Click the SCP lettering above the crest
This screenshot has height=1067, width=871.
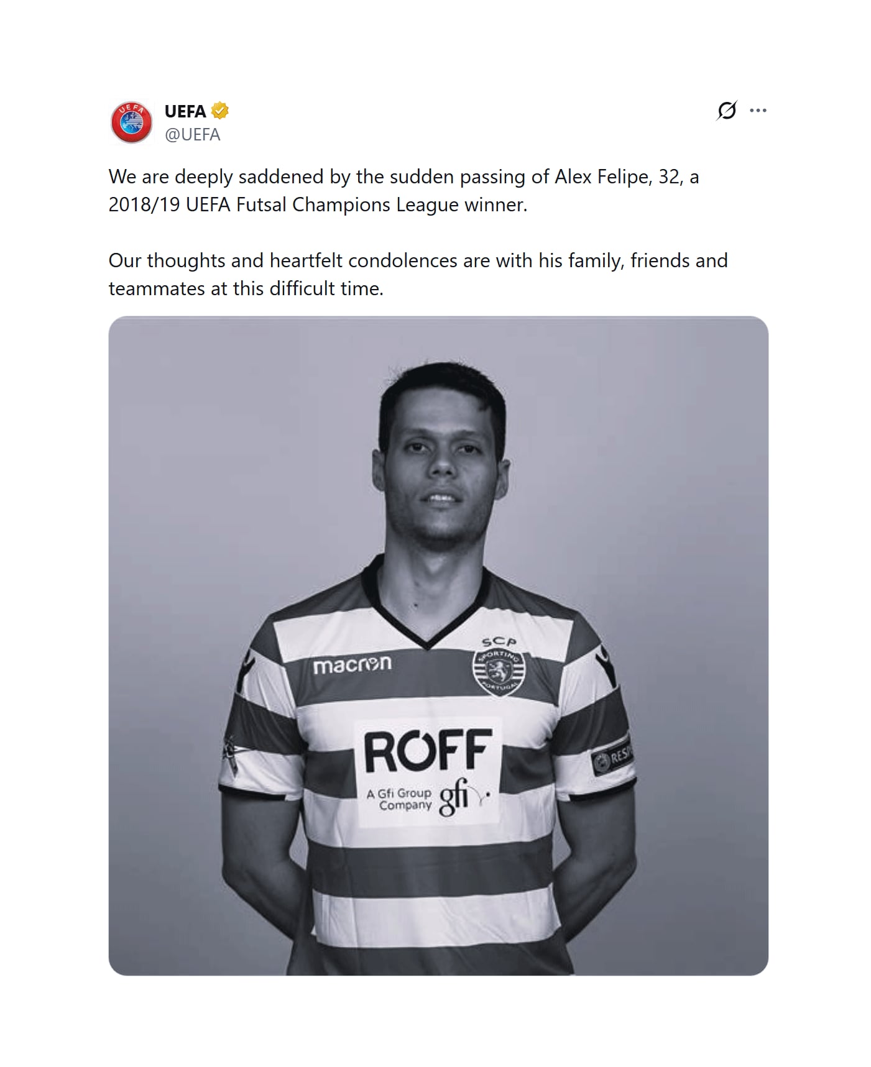pyautogui.click(x=499, y=641)
